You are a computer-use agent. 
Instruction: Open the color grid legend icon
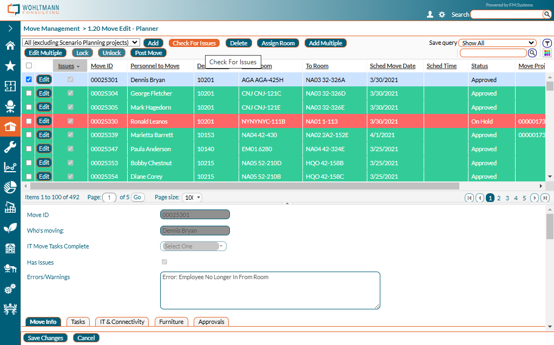click(x=547, y=53)
